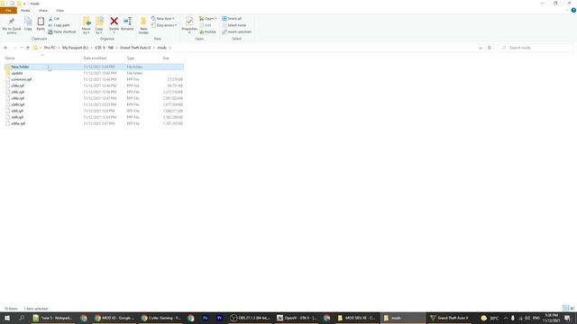Go to Grand Theft Auto V breadcrumb

point(135,48)
